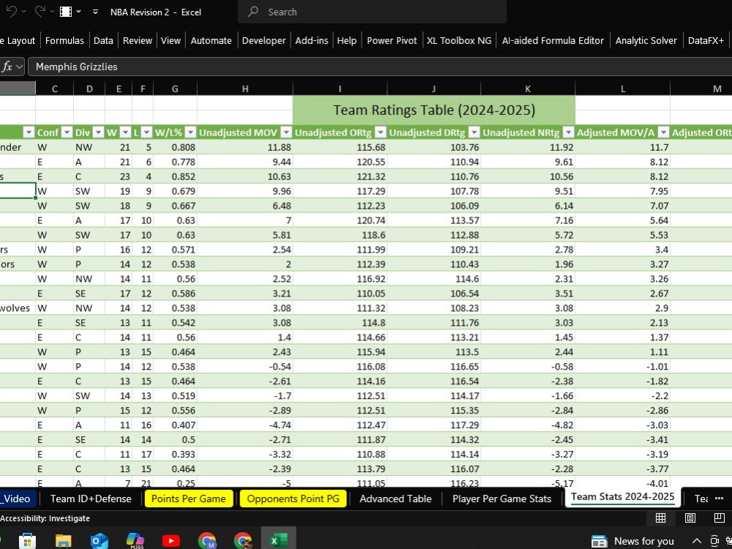Switch to the View ribbon tab
The image size is (732, 549).
click(171, 40)
